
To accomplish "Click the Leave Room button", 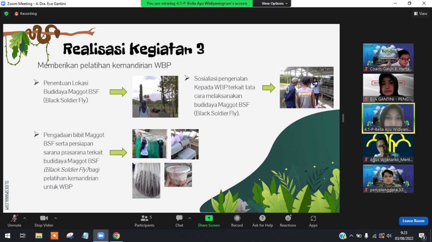I will (x=413, y=221).
